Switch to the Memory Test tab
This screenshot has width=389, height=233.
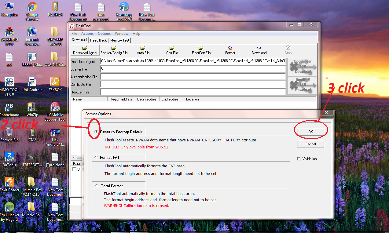[119, 40]
